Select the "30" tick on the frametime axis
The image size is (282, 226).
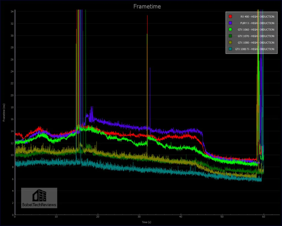(x=12, y=36)
